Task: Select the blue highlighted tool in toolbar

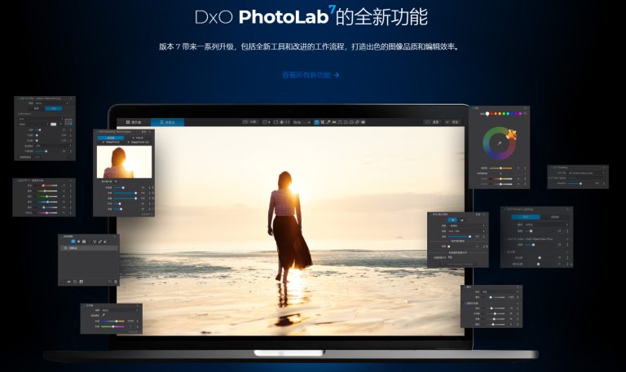Action: click(x=316, y=122)
